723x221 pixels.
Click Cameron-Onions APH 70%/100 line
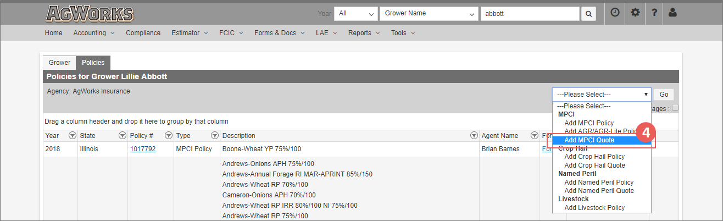269,195
